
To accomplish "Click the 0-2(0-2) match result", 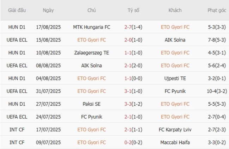I will point(134,142).
